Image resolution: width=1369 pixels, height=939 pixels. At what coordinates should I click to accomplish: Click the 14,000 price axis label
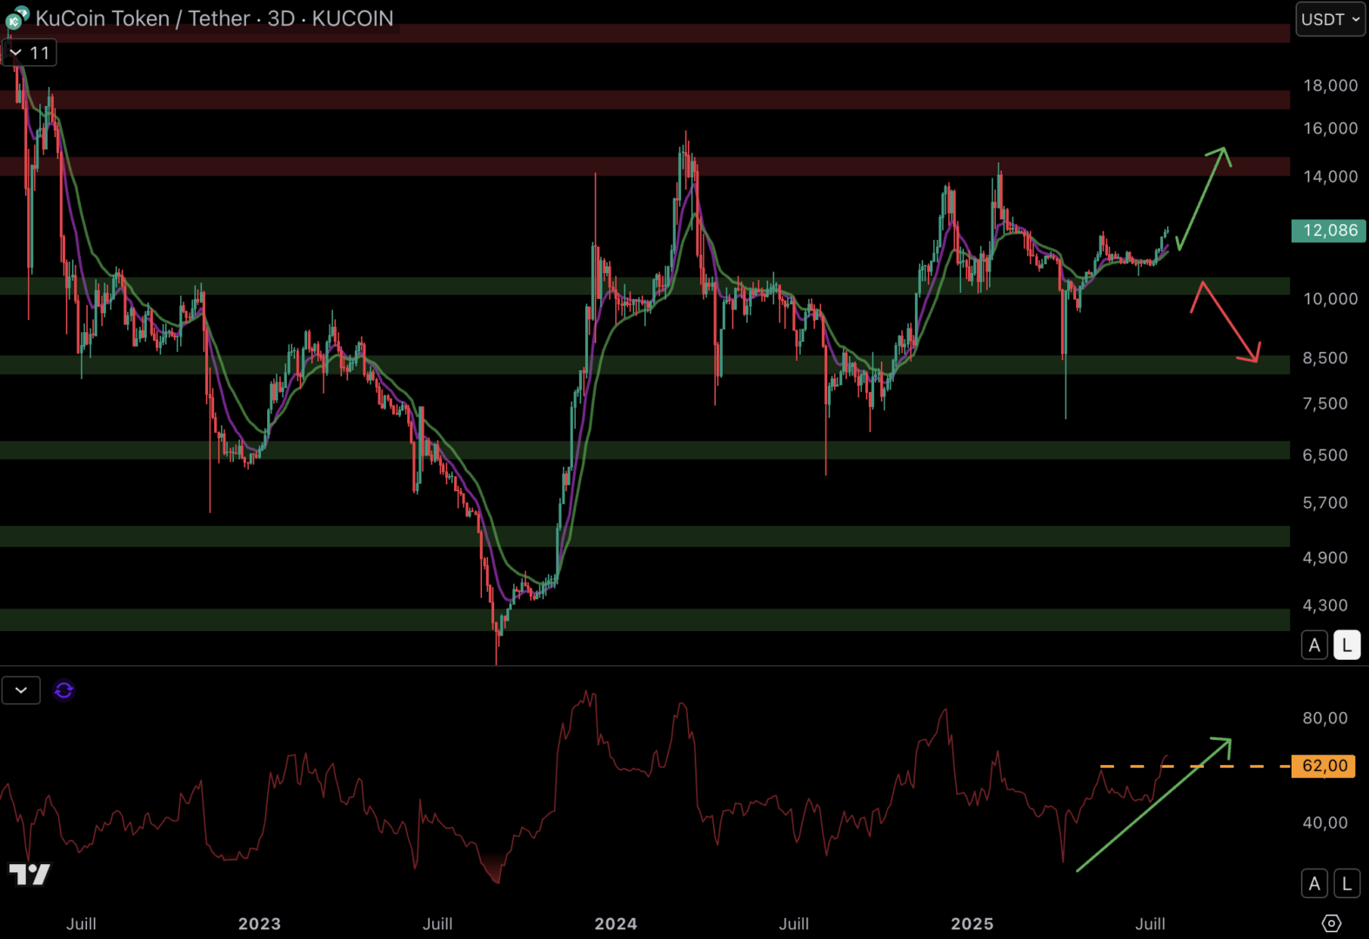1330,176
